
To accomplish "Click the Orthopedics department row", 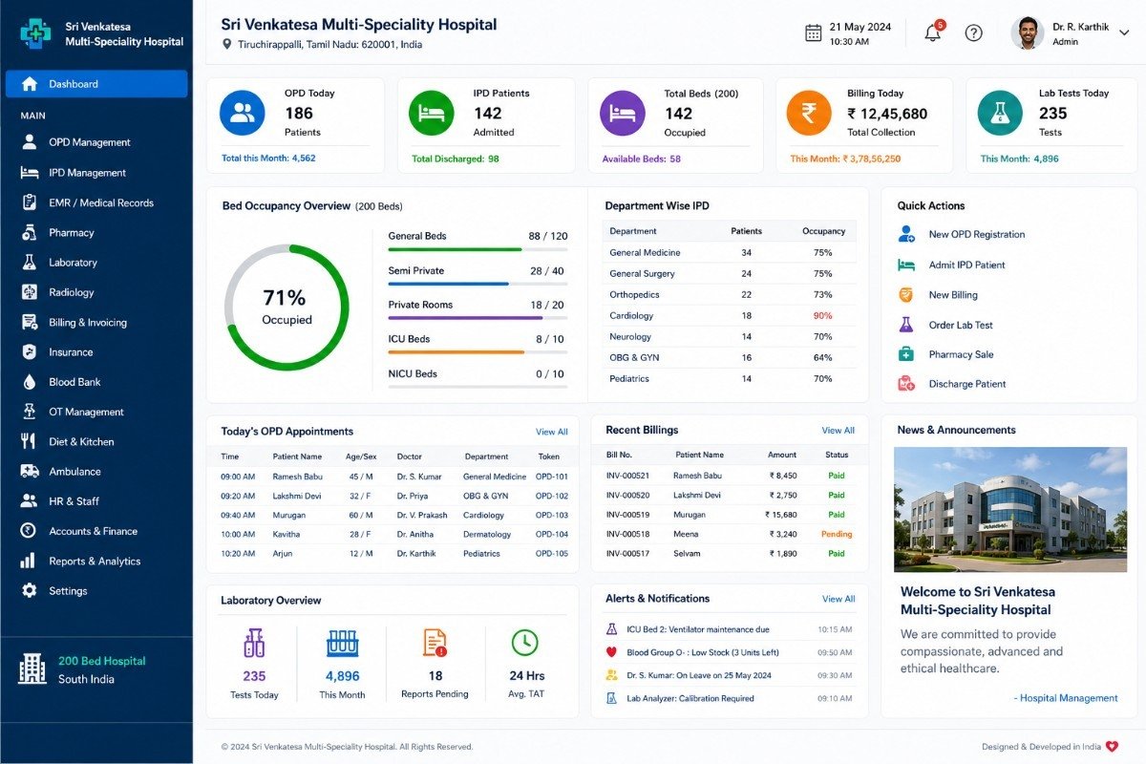I will click(x=730, y=295).
